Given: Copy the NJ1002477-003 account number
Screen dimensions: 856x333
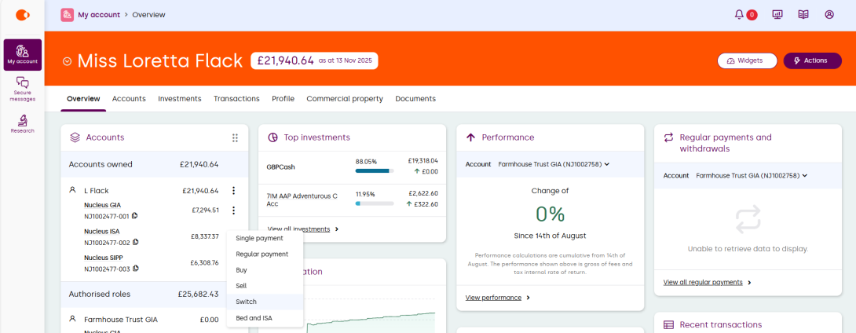Looking at the screenshot, I should [x=135, y=269].
